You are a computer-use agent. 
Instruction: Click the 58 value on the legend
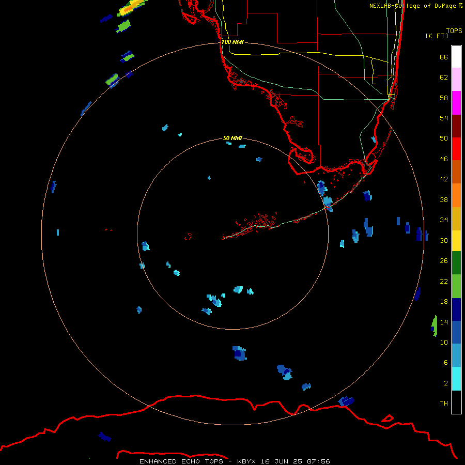coord(444,98)
